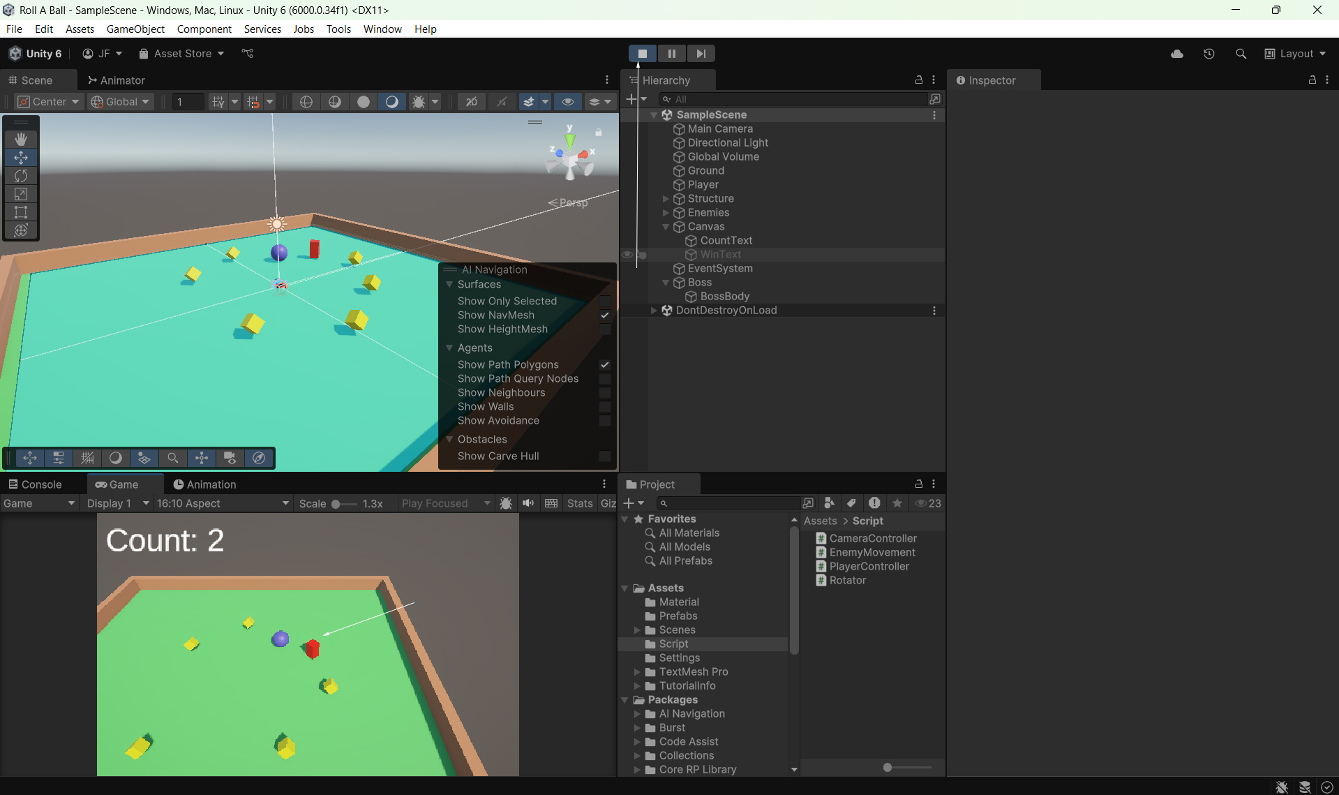Viewport: 1339px width, 795px height.
Task: Open Unity Cloud icon in toolbar
Action: [x=1176, y=54]
